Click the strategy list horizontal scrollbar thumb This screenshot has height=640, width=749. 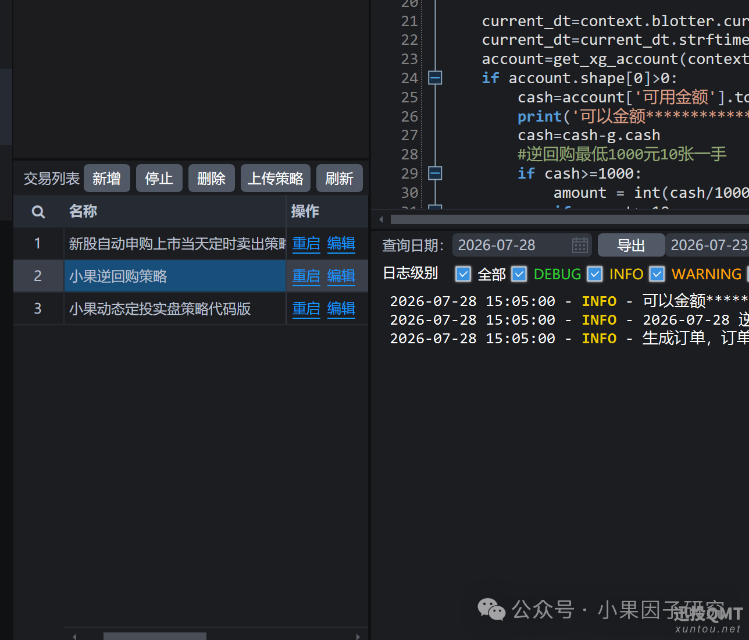pyautogui.click(x=155, y=636)
